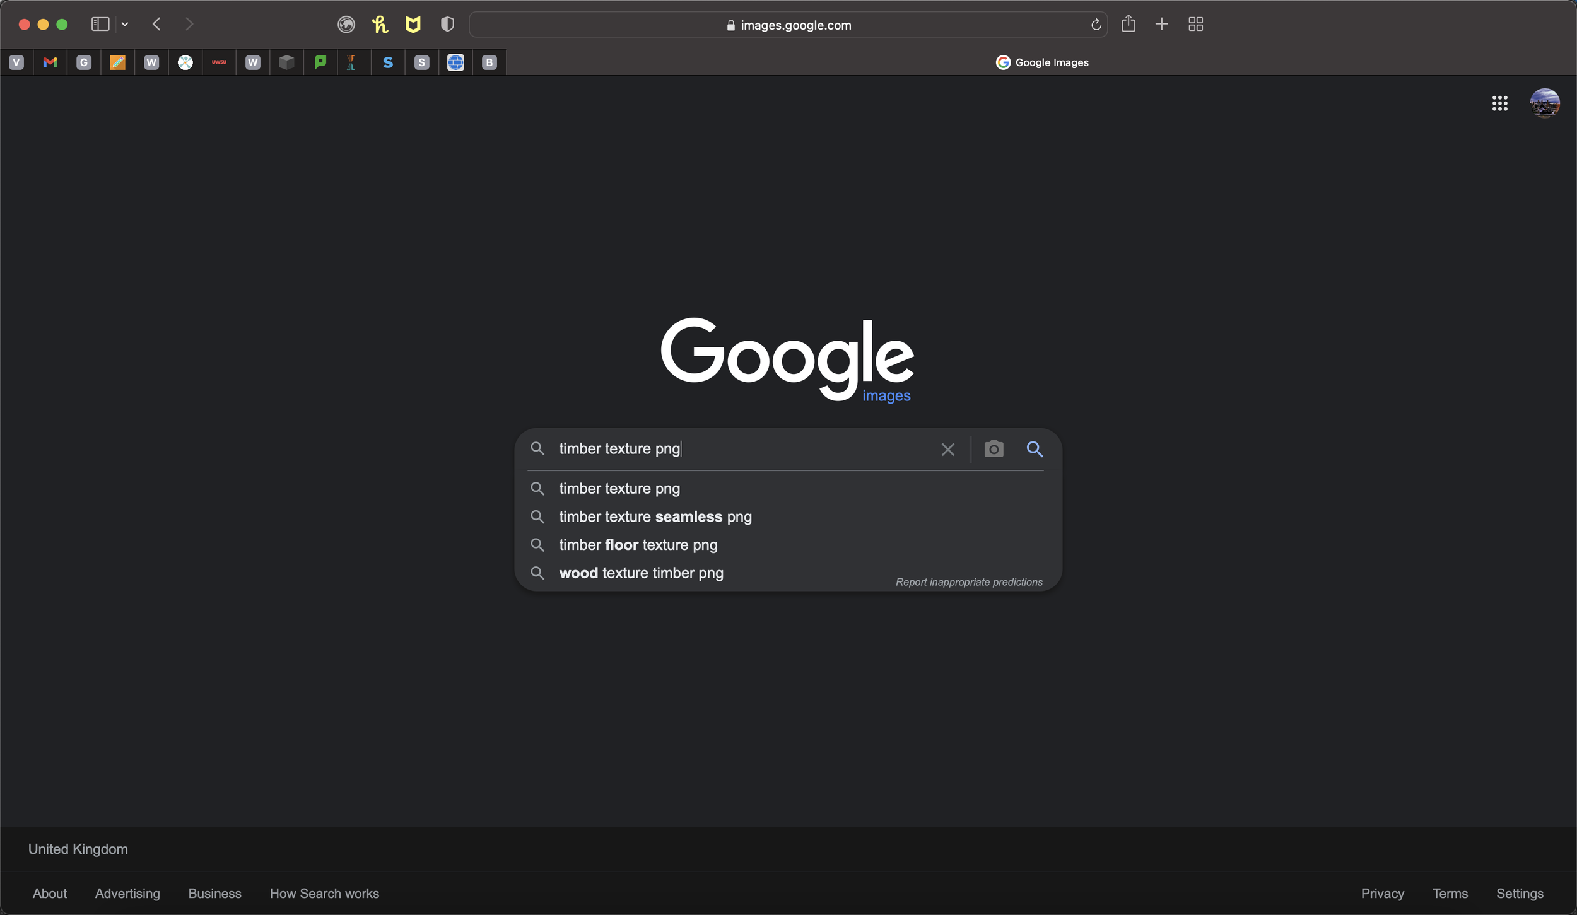
Task: Open the Google apps grid icon
Action: coord(1499,103)
